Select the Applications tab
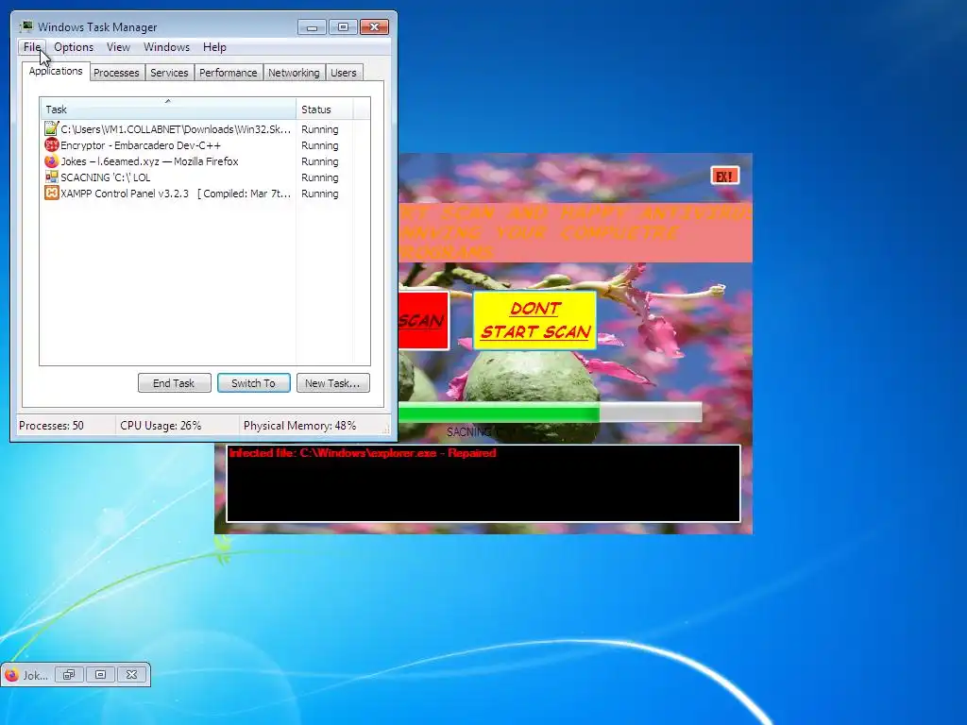This screenshot has height=725, width=967. [x=56, y=71]
